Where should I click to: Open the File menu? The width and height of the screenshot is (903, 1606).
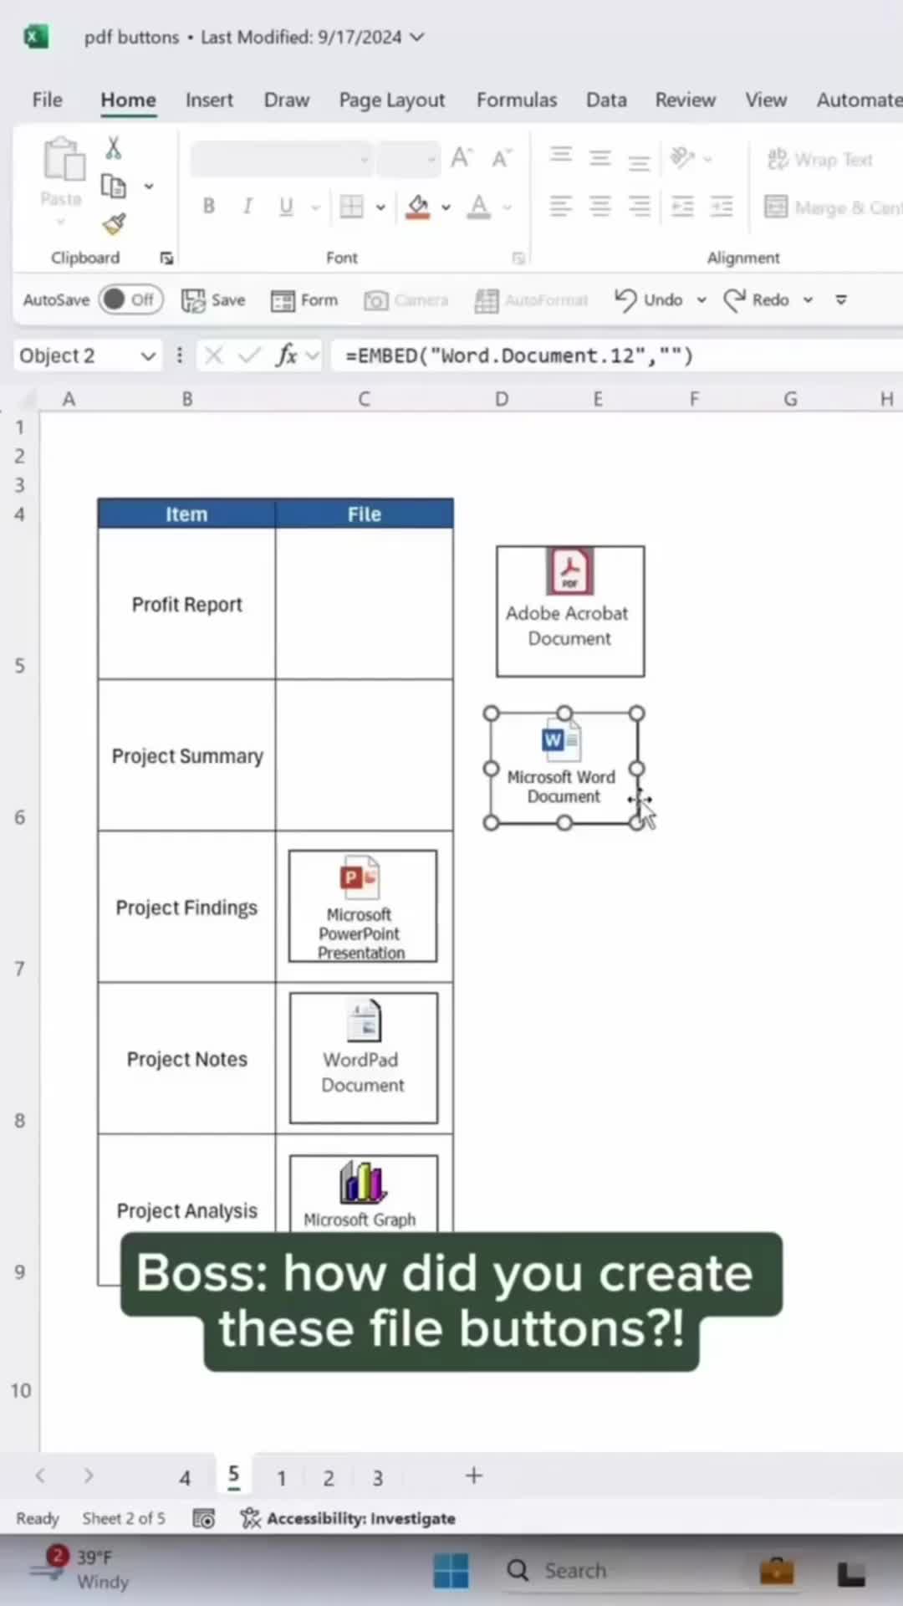[x=47, y=100]
